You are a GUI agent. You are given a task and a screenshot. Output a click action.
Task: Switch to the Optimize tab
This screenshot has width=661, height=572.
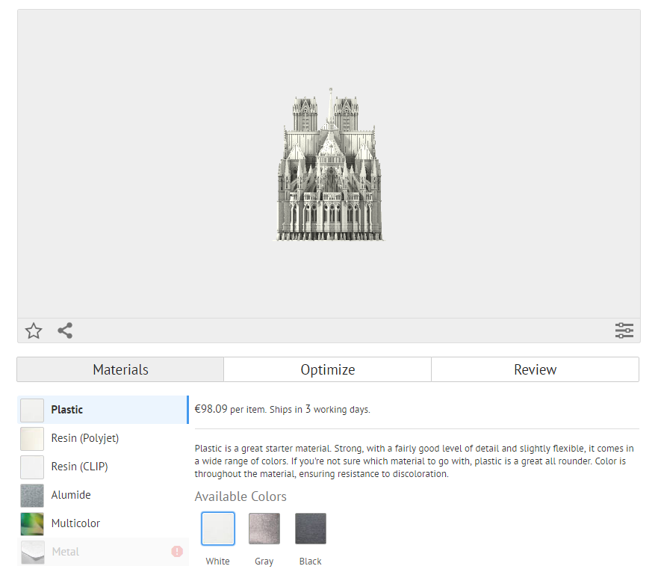point(328,370)
